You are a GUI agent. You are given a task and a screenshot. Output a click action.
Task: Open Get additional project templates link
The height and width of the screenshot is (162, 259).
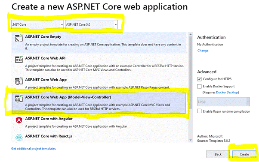coord(34,149)
